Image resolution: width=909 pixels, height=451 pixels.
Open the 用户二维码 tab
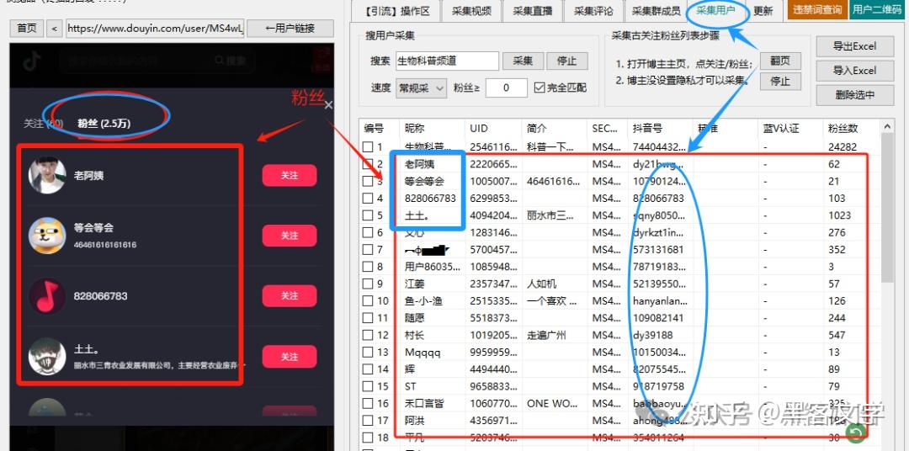pyautogui.click(x=878, y=10)
